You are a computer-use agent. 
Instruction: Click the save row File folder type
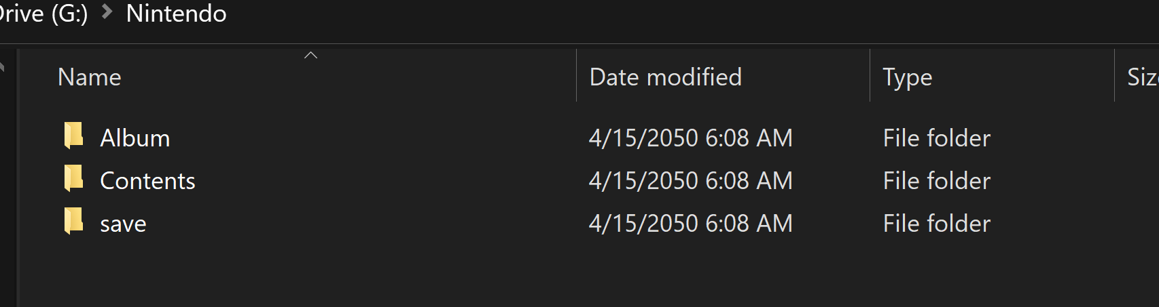pos(936,224)
